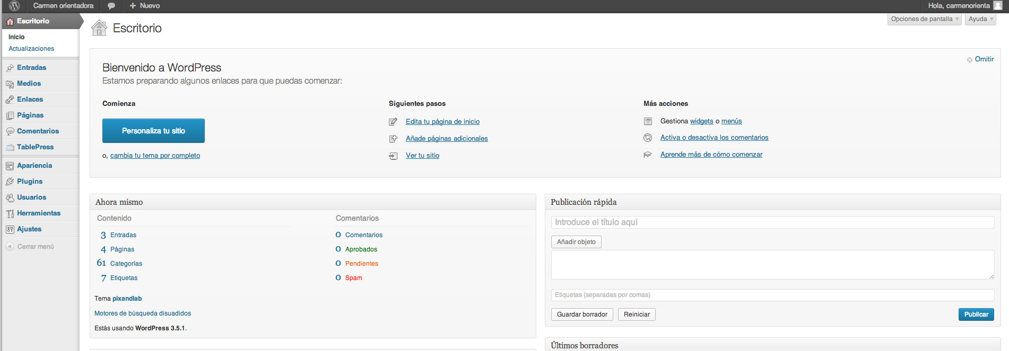Open Spam comments link
The width and height of the screenshot is (1009, 351).
pyautogui.click(x=354, y=278)
